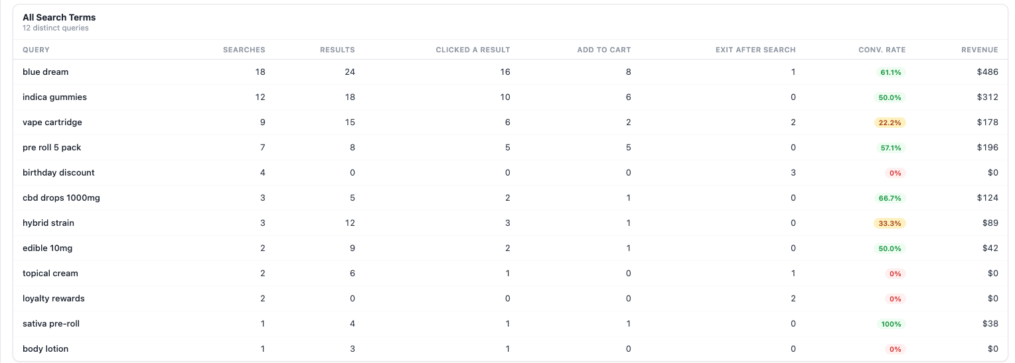Image resolution: width=1015 pixels, height=363 pixels.
Task: Select the 'edible 10mg' query
Action: click(47, 248)
